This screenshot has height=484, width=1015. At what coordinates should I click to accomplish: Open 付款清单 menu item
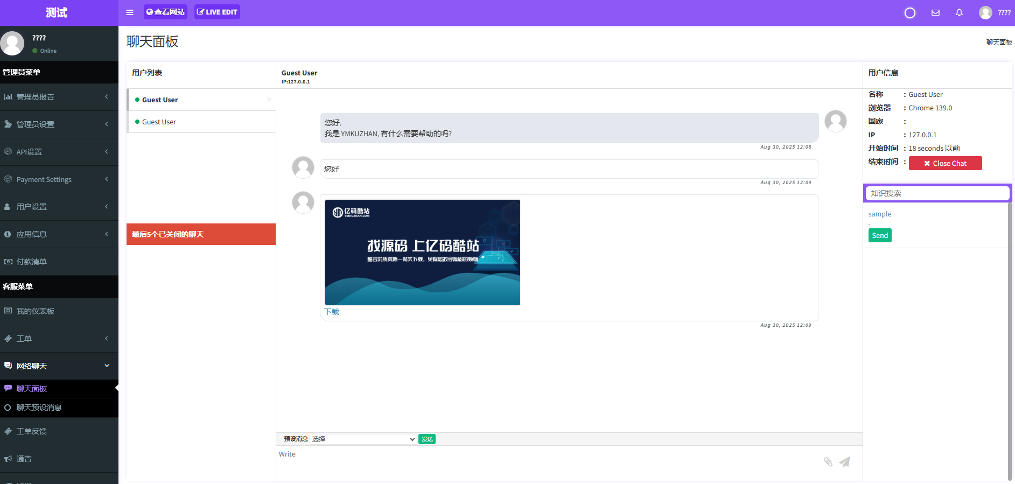click(31, 262)
